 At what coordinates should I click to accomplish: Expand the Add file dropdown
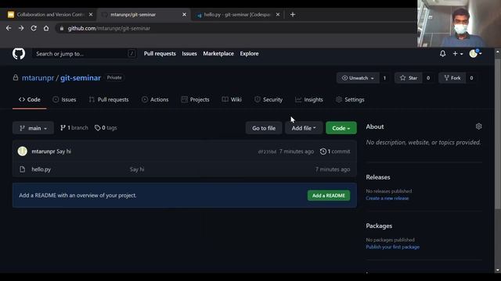(304, 128)
